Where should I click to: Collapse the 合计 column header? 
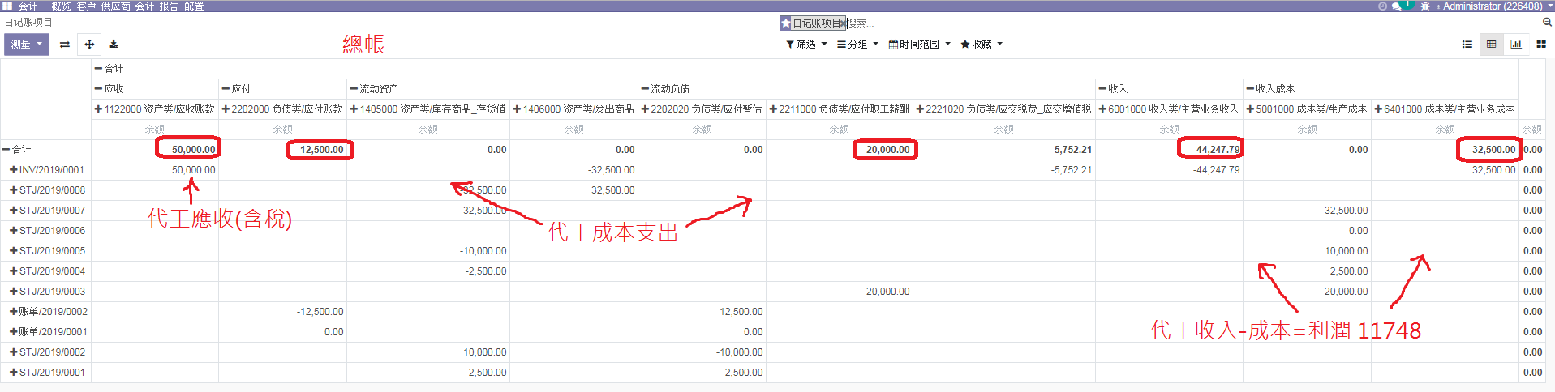(x=109, y=69)
